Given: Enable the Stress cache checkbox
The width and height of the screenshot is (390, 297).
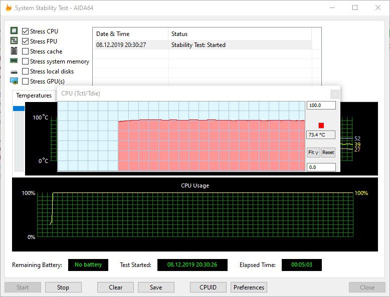Looking at the screenshot, I should pos(25,51).
